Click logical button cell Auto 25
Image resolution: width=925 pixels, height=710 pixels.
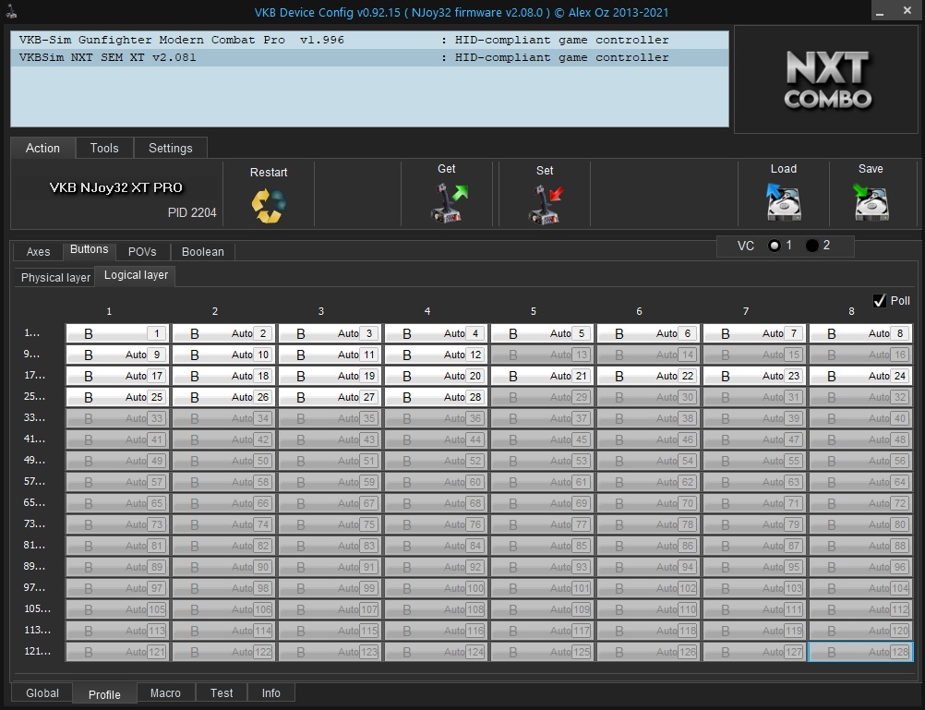117,397
